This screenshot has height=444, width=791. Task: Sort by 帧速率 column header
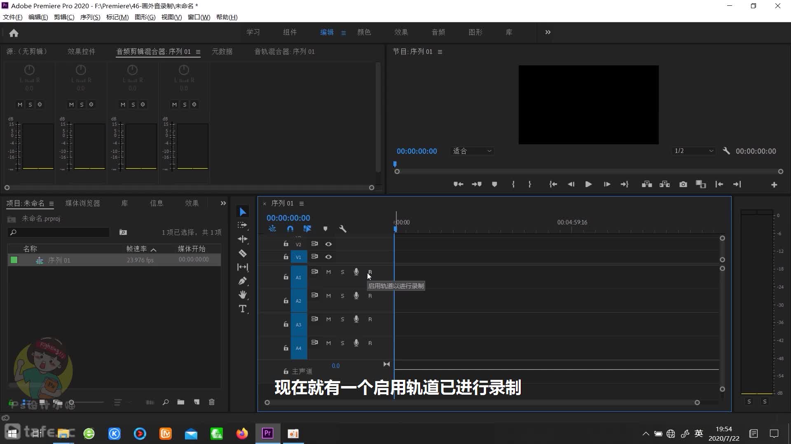pyautogui.click(x=137, y=249)
